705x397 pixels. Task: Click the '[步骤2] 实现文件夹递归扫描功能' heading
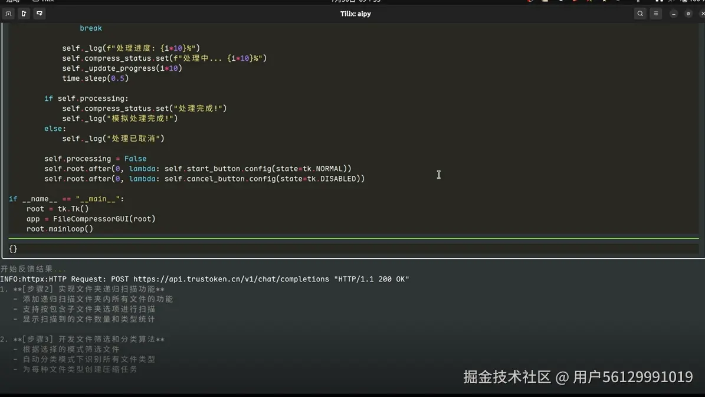[x=89, y=289]
